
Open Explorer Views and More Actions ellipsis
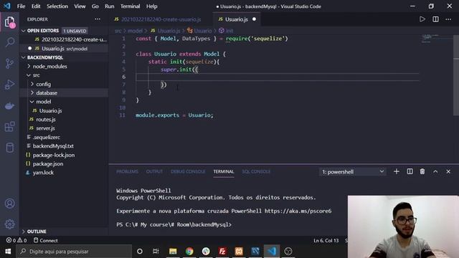[x=98, y=19]
